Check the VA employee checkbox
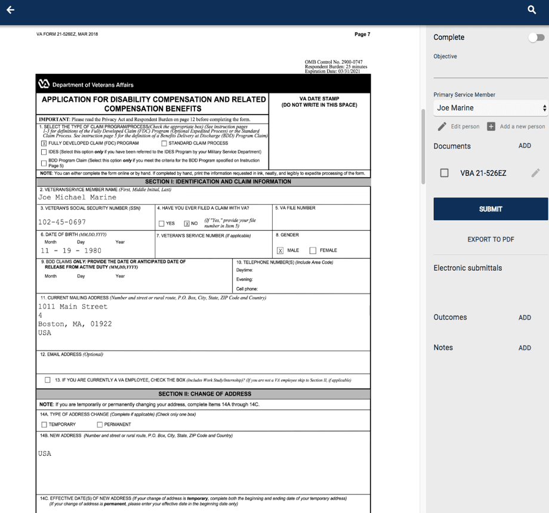Image resolution: width=549 pixels, height=513 pixels. pos(47,379)
